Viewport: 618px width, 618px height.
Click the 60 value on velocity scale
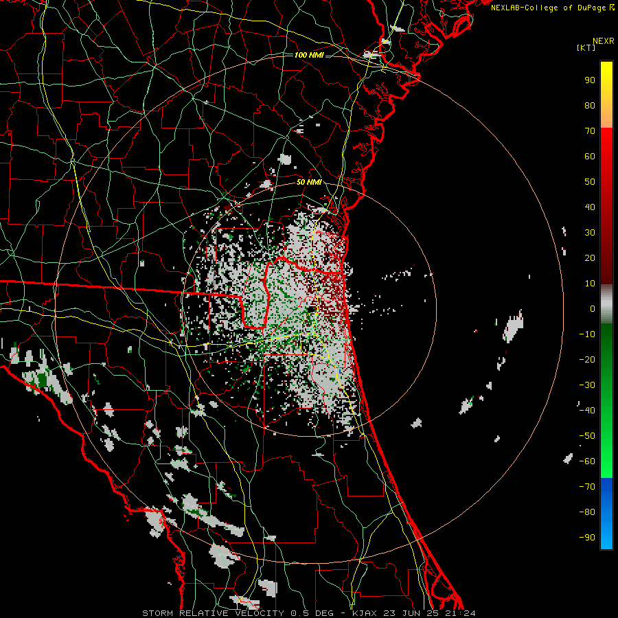(590, 157)
